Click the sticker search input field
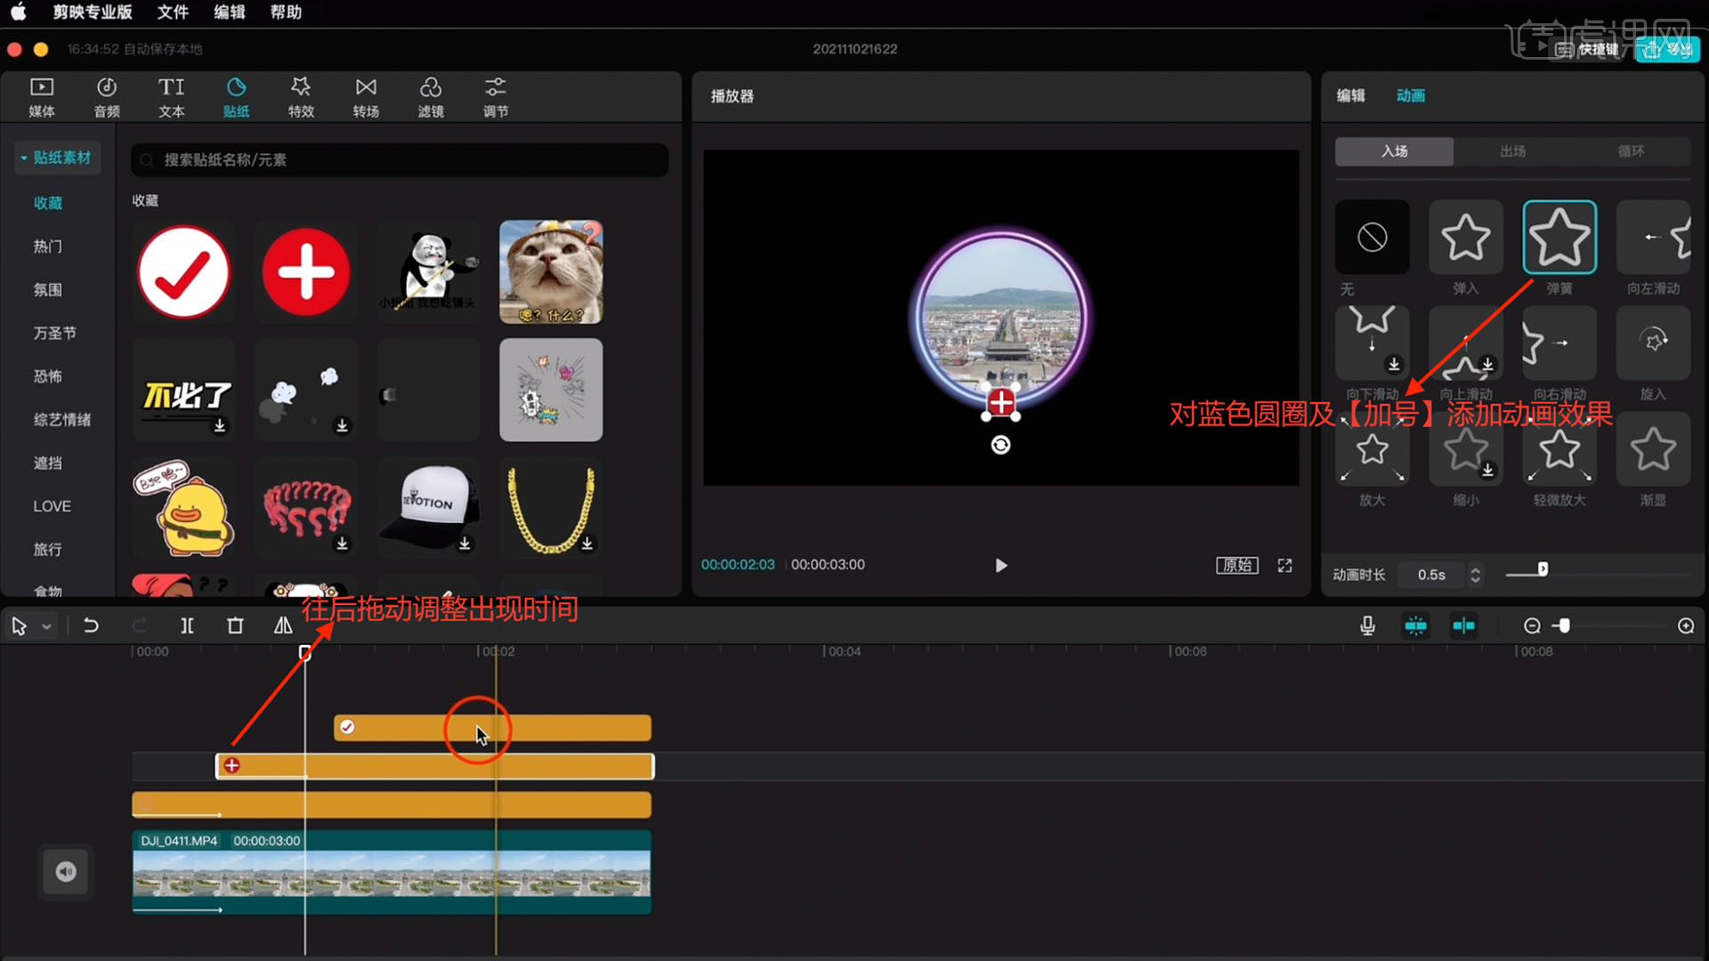Screen dimensions: 1709x961 click(401, 160)
